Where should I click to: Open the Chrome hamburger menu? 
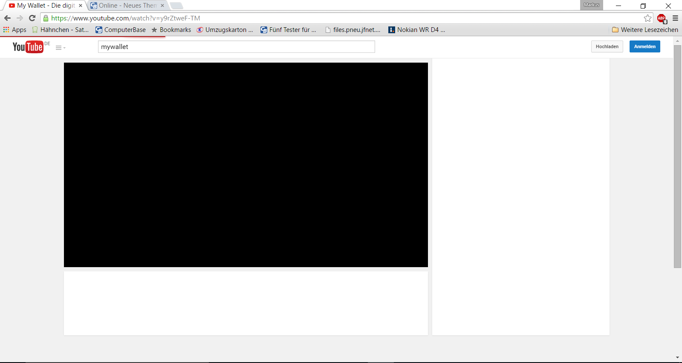coord(675,18)
